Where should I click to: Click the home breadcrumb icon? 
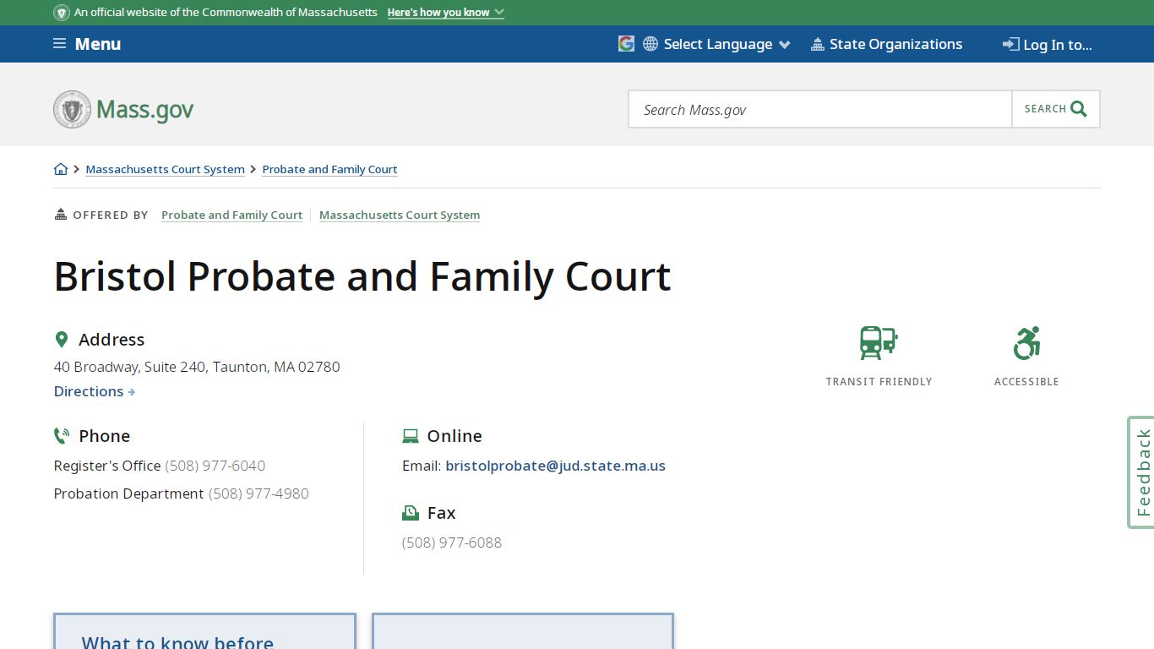tap(61, 169)
